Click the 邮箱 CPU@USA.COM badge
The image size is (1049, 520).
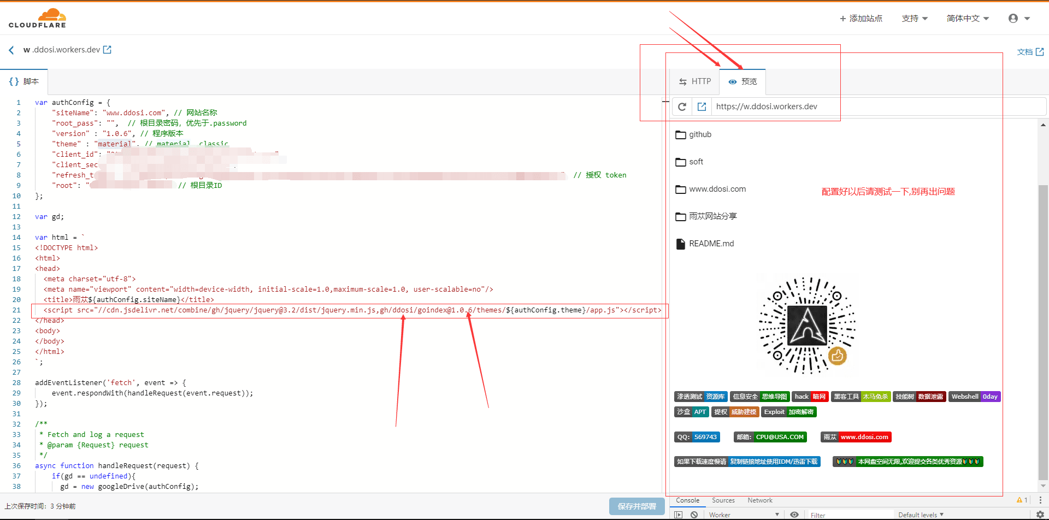click(770, 437)
